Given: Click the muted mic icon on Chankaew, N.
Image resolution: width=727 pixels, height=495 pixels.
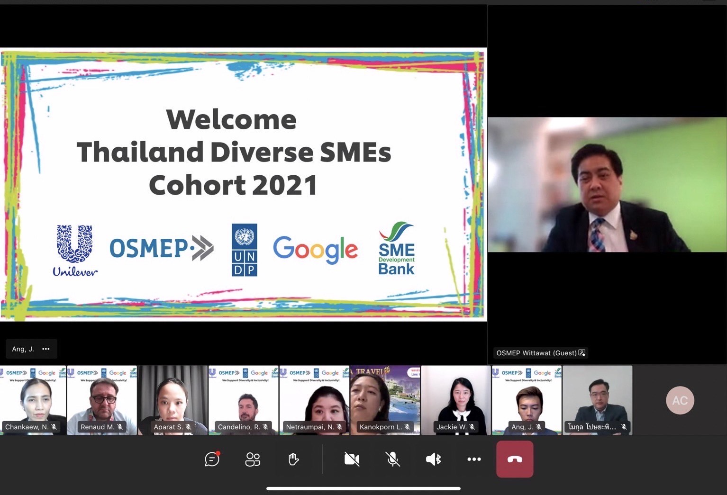Looking at the screenshot, I should pos(55,427).
